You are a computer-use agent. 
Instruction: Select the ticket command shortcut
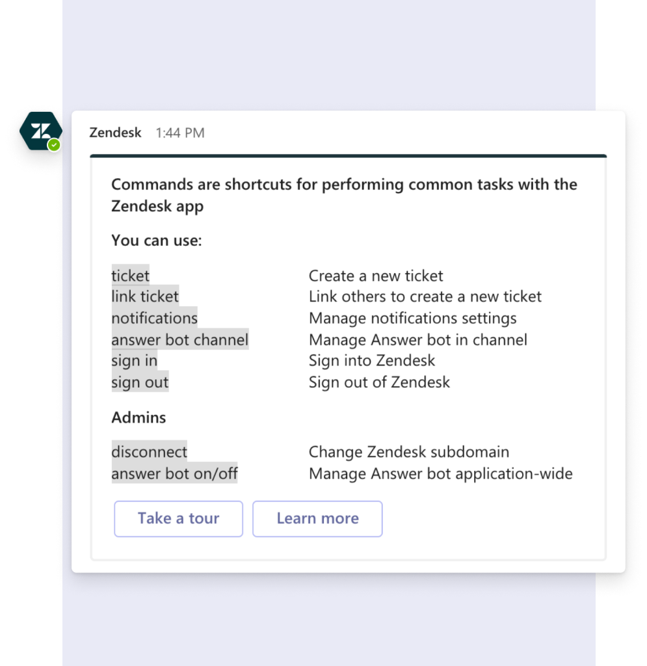pyautogui.click(x=129, y=276)
